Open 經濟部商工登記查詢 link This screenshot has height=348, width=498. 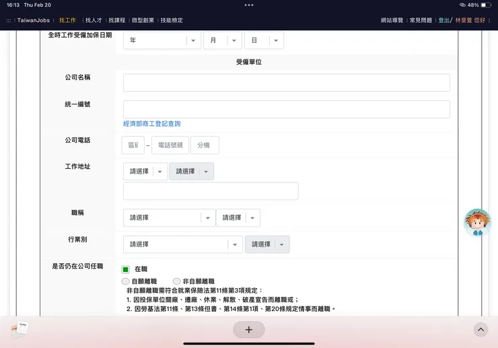152,124
